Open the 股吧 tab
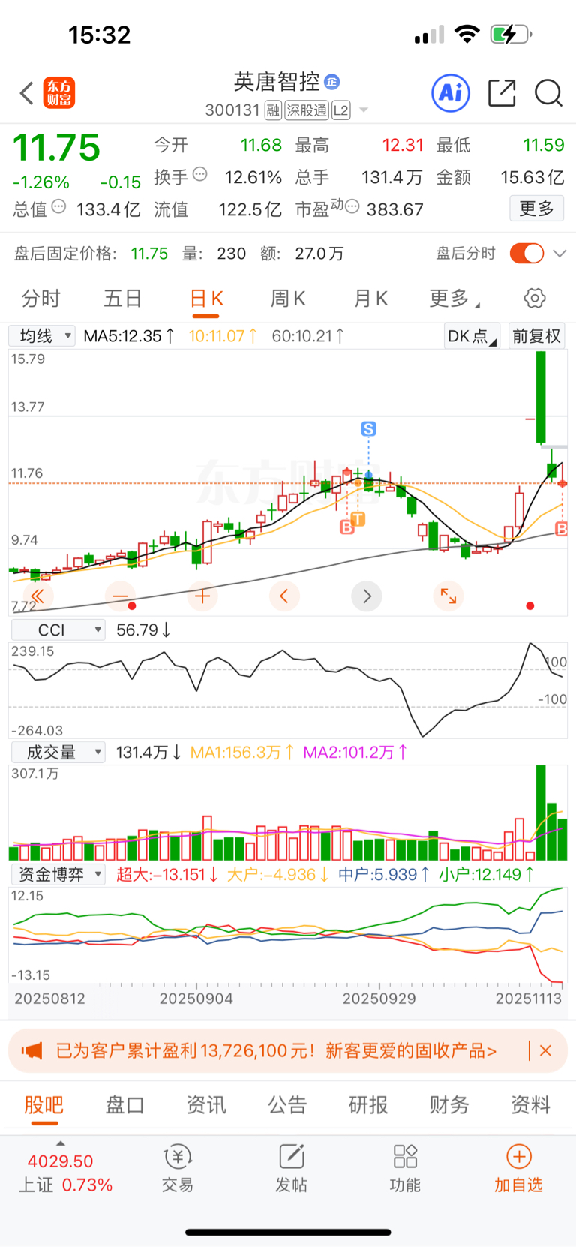This screenshot has height=1247, width=576. point(44,1105)
